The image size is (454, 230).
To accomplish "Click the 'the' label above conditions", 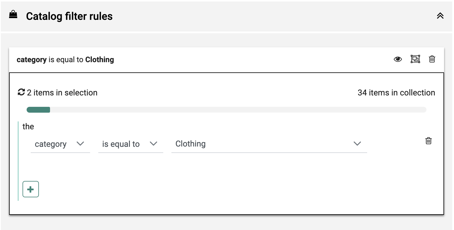I will point(28,126).
